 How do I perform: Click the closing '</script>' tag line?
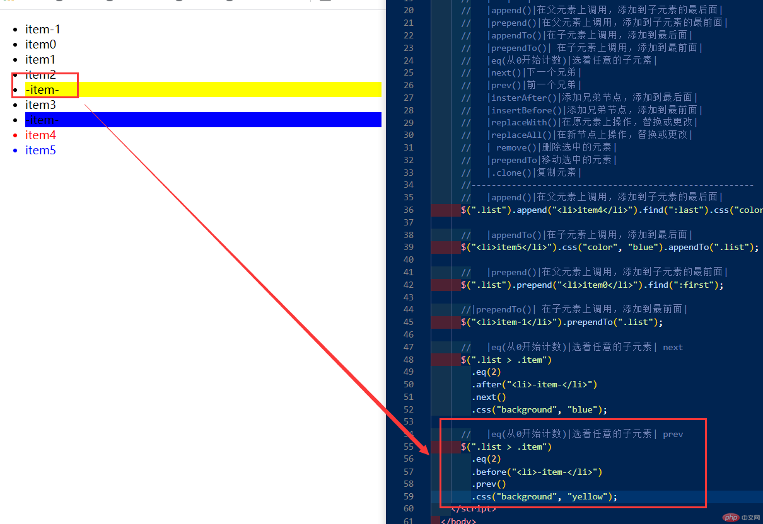[474, 509]
